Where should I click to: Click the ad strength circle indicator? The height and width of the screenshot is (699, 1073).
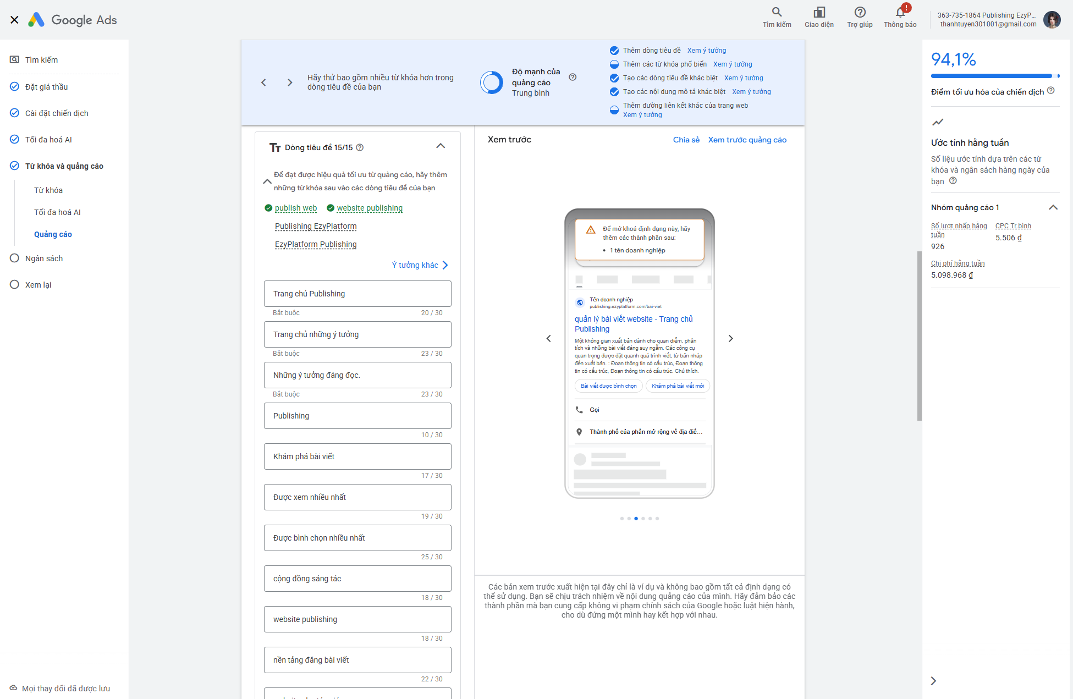(x=491, y=82)
